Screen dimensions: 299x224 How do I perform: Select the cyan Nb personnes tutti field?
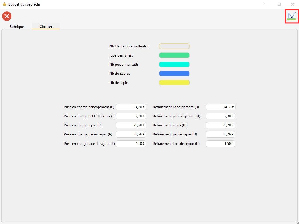point(174,65)
